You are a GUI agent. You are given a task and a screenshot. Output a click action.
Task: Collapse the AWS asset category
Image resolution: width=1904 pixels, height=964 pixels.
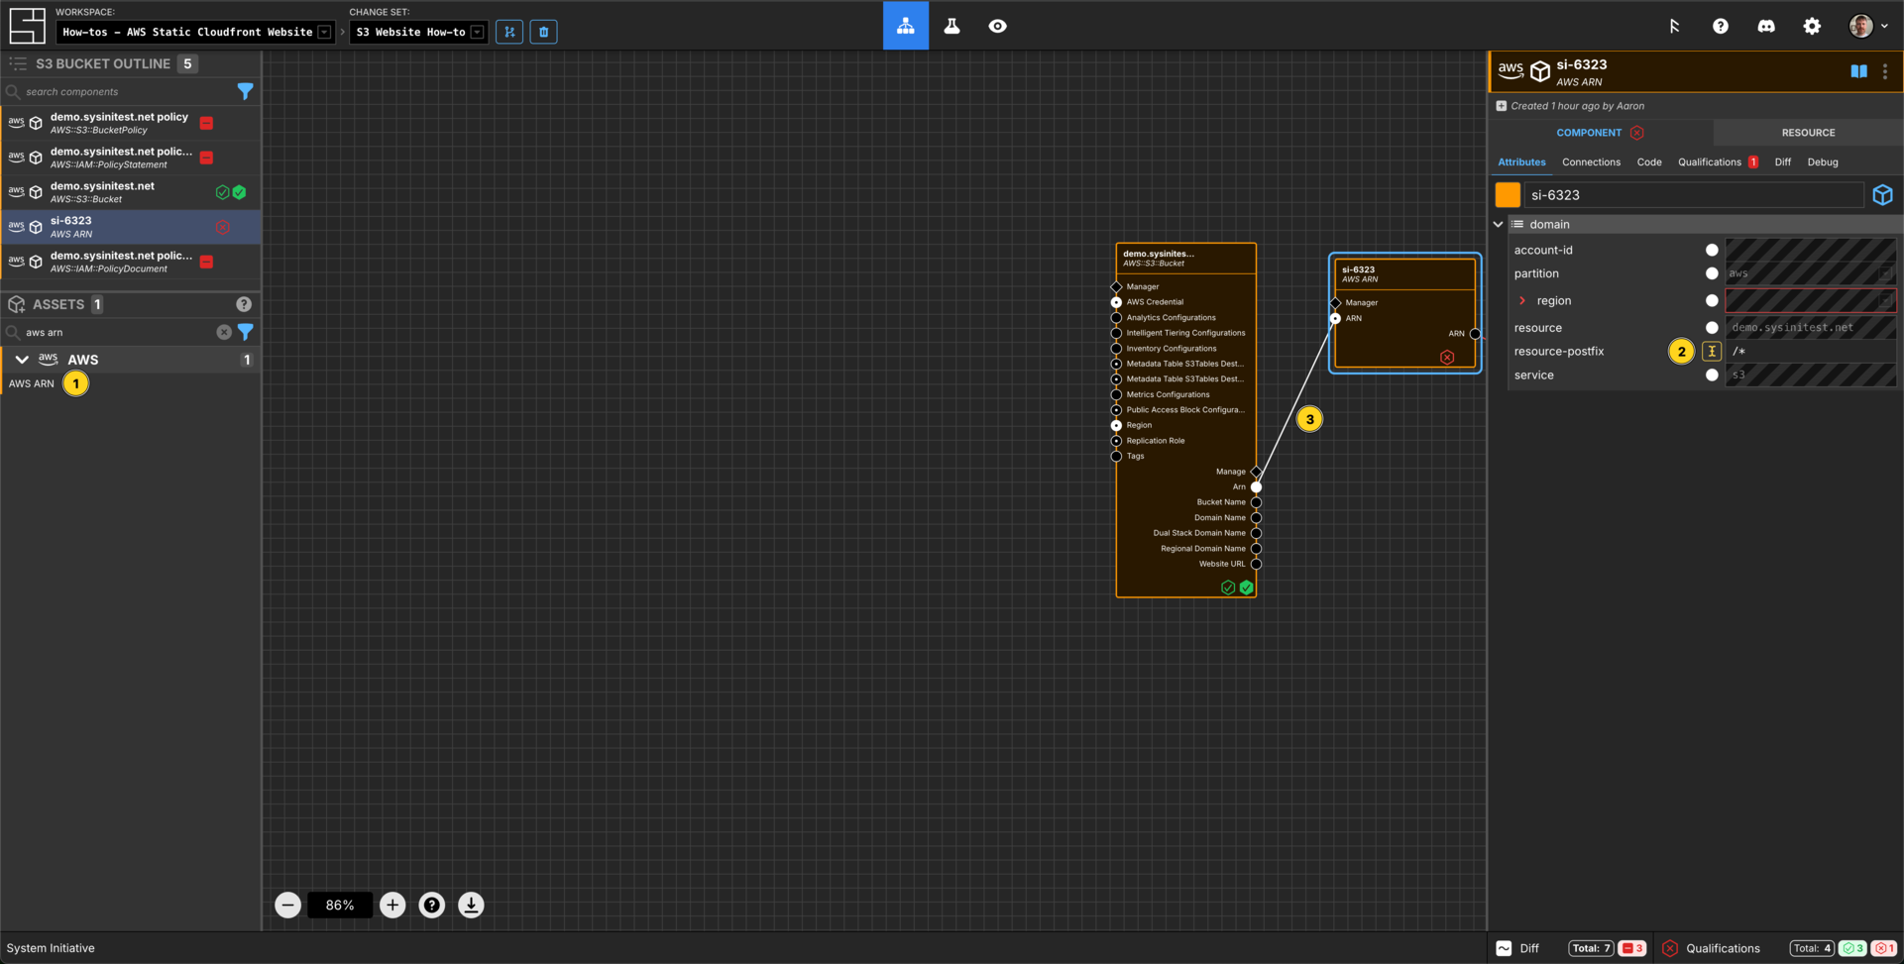tap(22, 360)
